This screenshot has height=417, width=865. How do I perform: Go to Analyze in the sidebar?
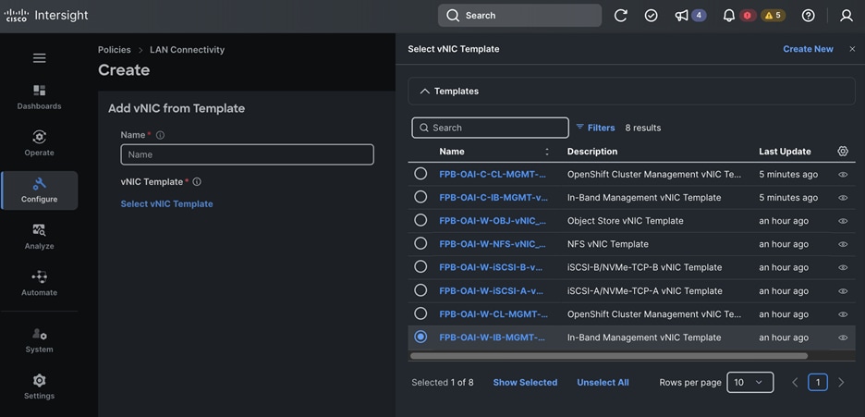39,237
